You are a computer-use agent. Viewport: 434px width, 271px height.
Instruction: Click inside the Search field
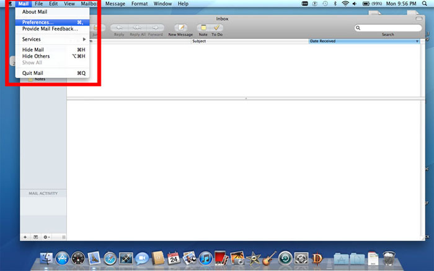388,28
